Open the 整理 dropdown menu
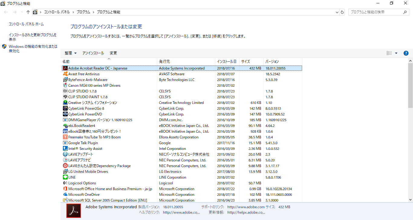The width and height of the screenshot is (413, 220). click(x=71, y=53)
